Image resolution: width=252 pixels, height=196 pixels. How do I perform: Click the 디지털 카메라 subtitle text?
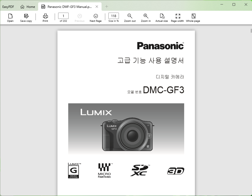coord(170,77)
